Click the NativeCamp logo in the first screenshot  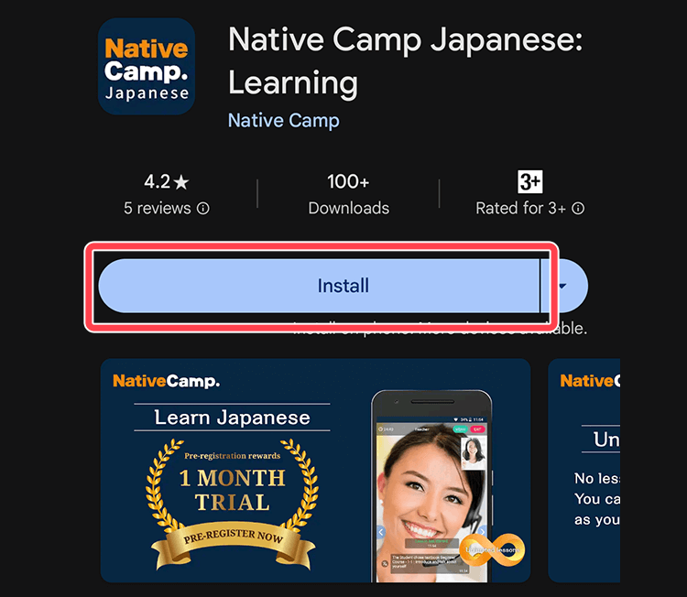(x=166, y=381)
